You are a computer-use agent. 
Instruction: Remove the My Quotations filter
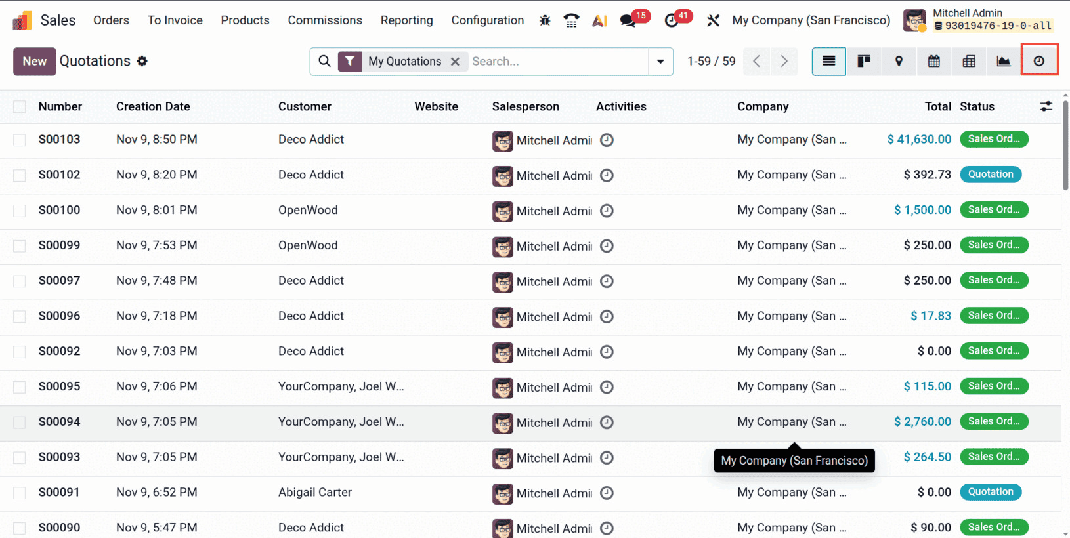coord(456,61)
